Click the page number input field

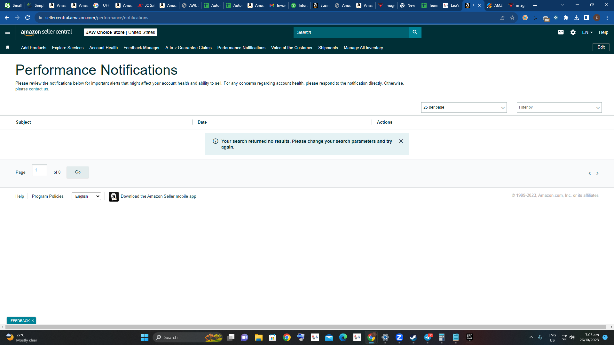point(40,170)
